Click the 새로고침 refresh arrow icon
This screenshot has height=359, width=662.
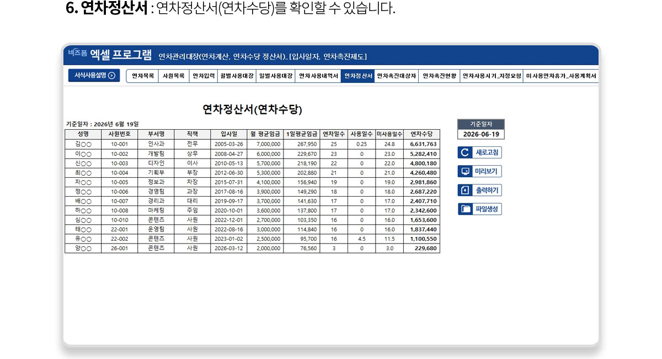465,153
